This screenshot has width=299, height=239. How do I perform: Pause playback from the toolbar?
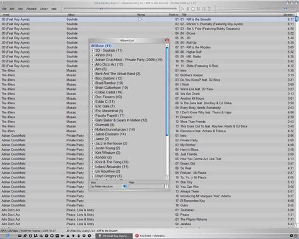pos(187,9)
